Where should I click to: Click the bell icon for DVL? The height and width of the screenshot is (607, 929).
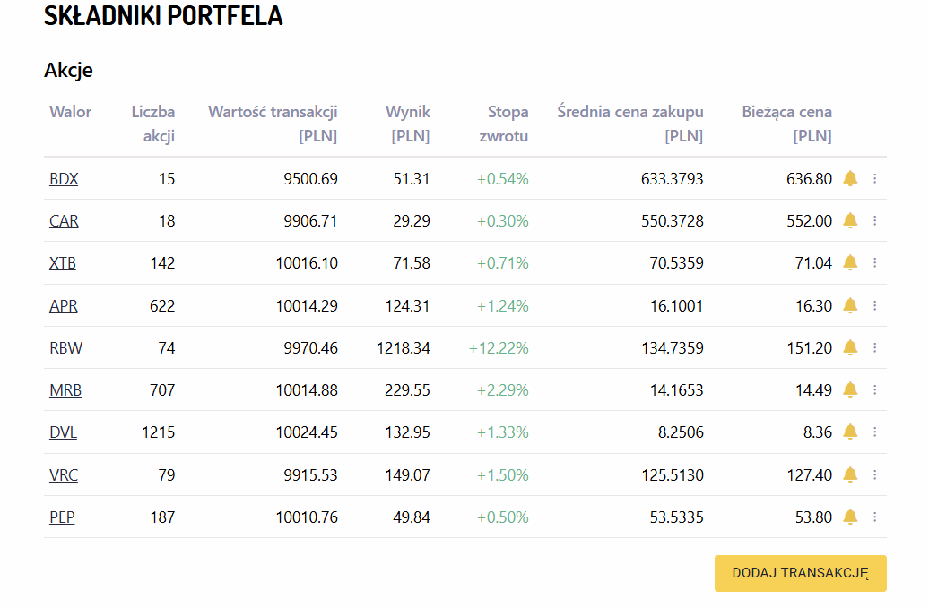tap(850, 432)
